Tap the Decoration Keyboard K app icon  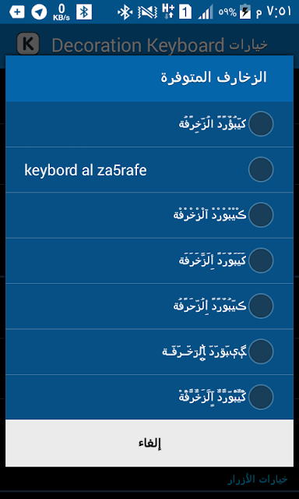28,44
